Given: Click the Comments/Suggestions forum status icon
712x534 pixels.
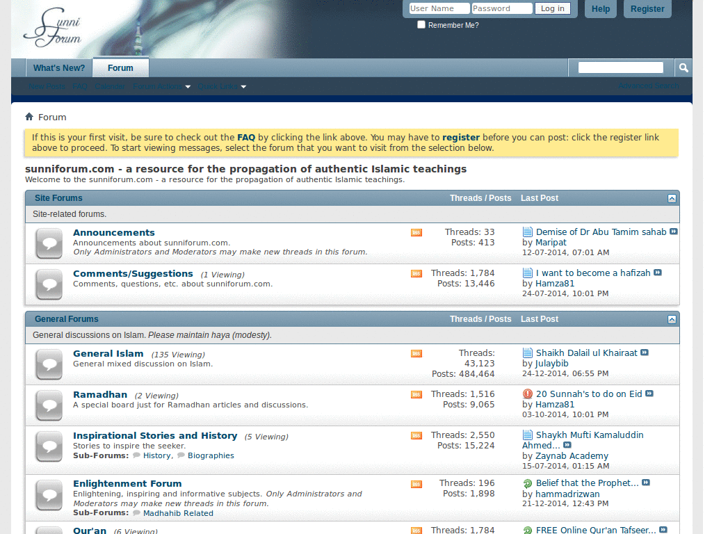Looking at the screenshot, I should click(49, 284).
